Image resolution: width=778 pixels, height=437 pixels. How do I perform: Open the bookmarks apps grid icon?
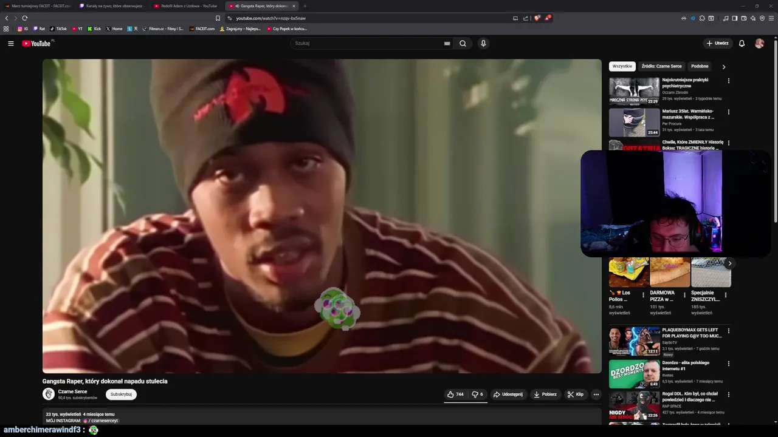point(6,29)
